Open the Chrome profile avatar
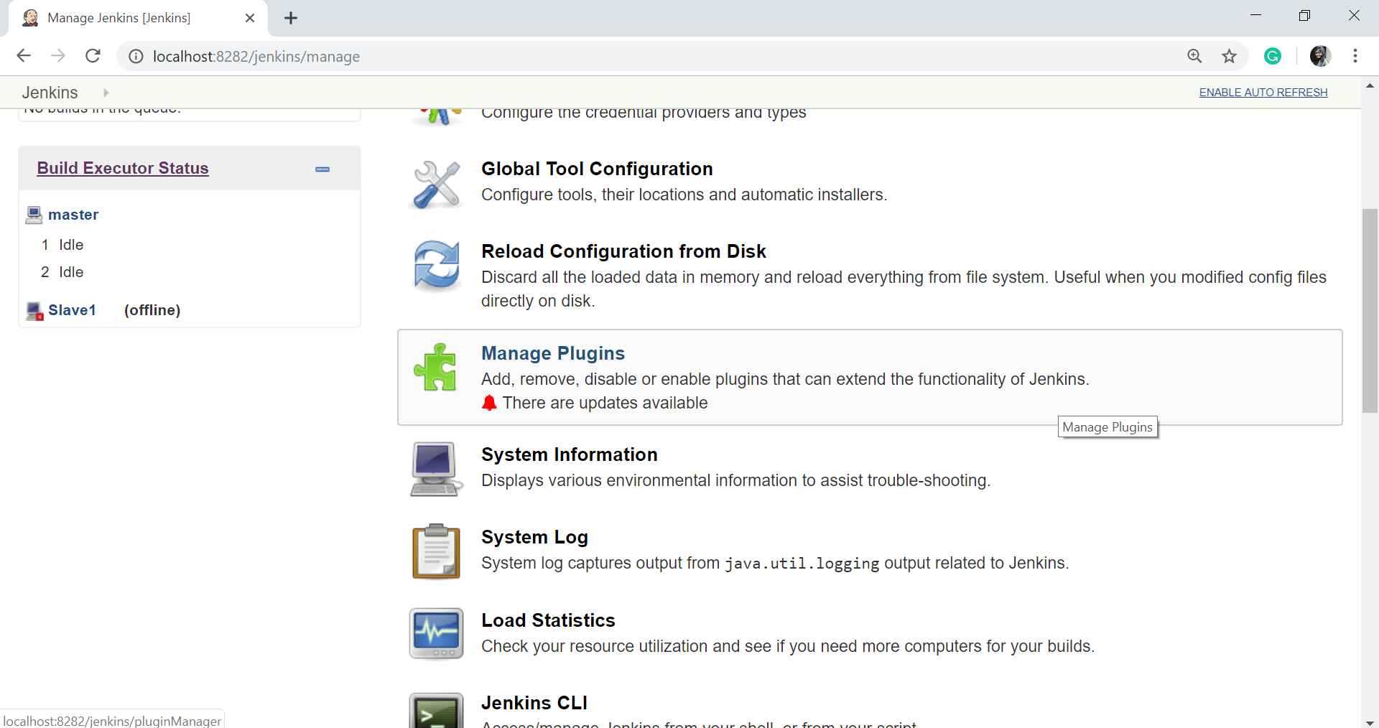1379x728 pixels. pyautogui.click(x=1320, y=56)
